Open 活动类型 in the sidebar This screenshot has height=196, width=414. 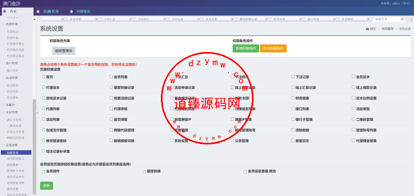pos(13,85)
